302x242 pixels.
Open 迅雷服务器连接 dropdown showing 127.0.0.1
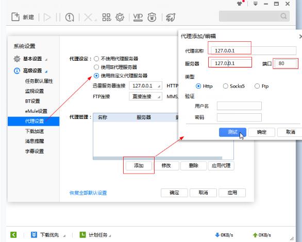146,85
